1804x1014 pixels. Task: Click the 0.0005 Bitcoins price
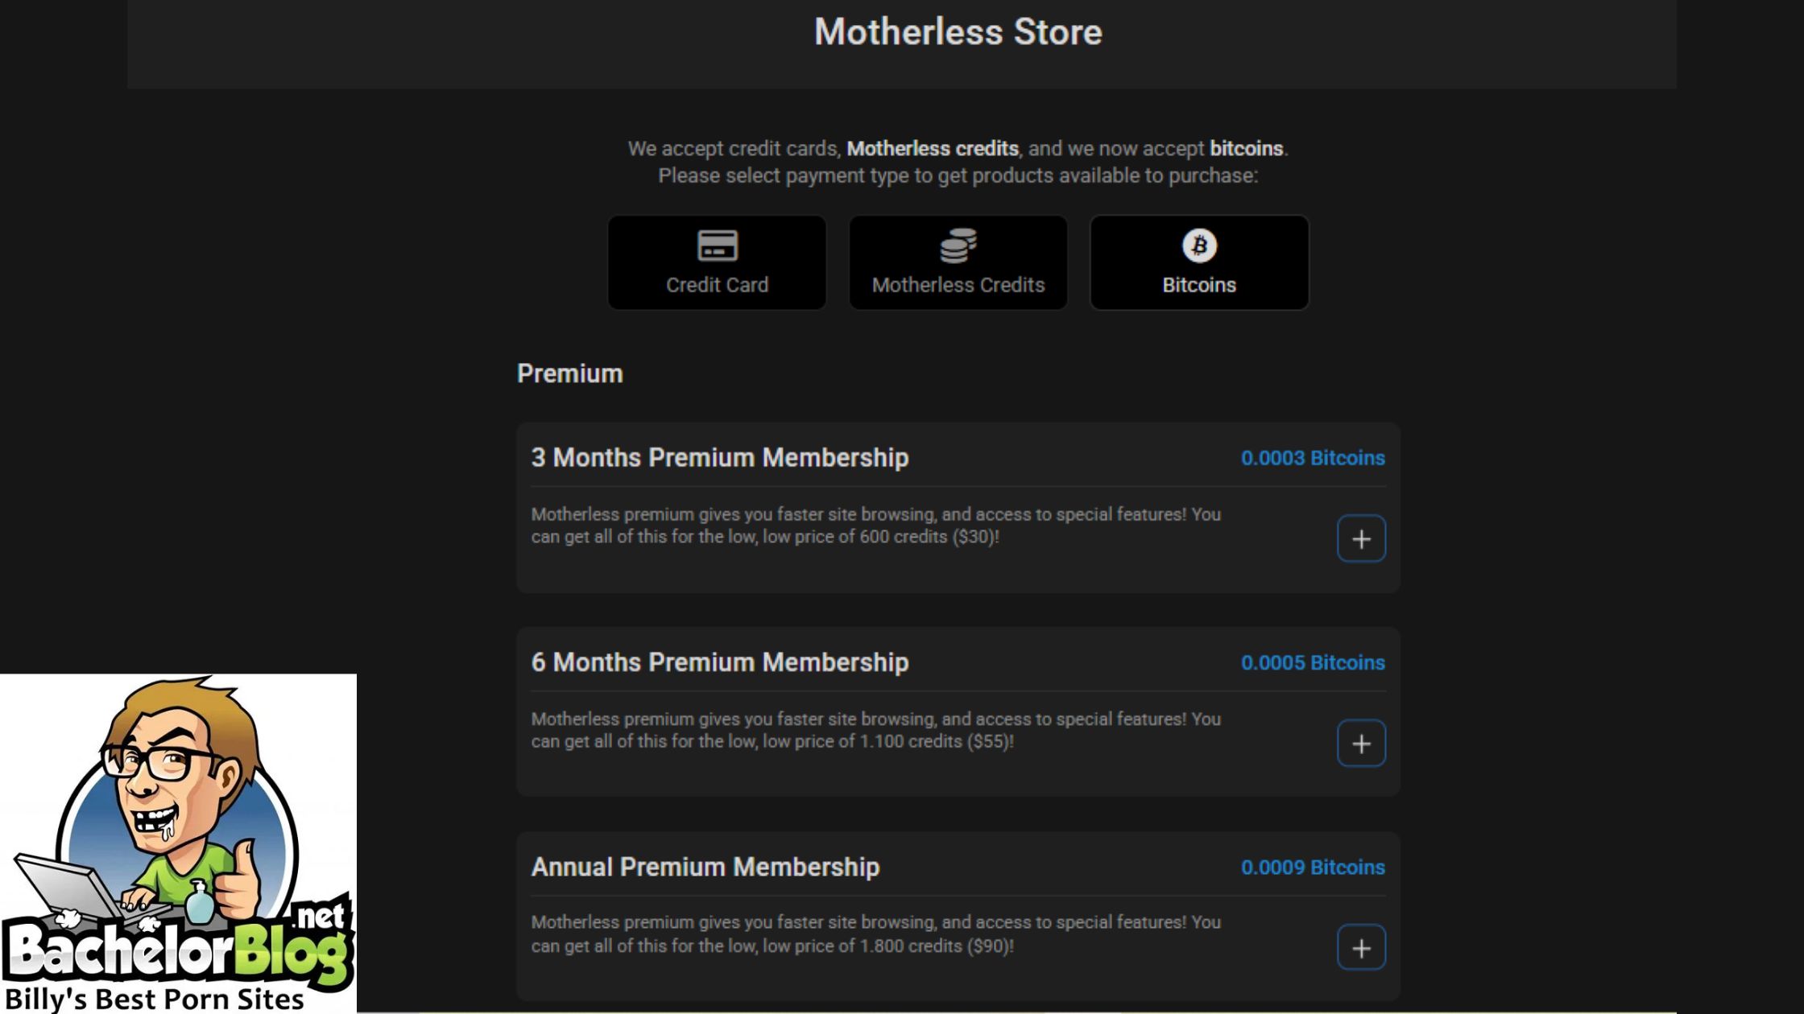click(x=1312, y=662)
